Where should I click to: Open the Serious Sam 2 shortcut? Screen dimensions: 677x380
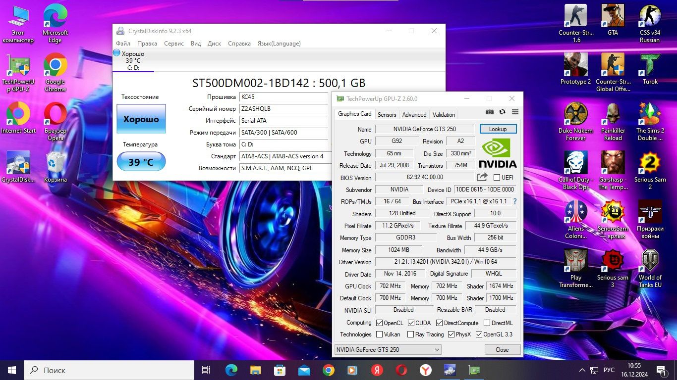tap(650, 171)
